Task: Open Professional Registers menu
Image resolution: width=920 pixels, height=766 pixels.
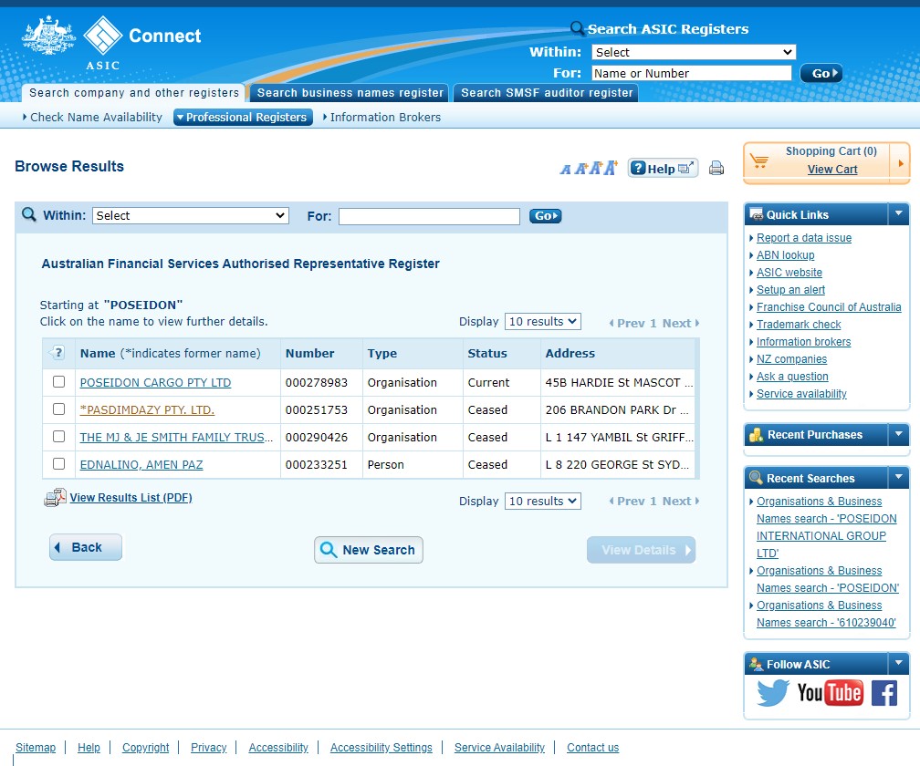Action: coord(243,118)
